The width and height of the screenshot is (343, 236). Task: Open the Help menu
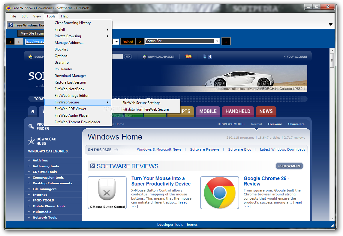tap(65, 16)
